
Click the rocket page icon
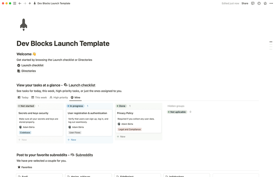24,25
